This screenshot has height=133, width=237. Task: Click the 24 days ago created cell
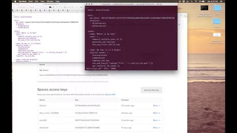click(127, 113)
